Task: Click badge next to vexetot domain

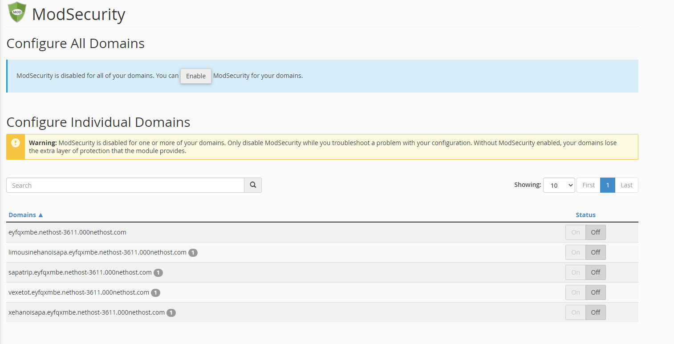Action: (x=155, y=293)
